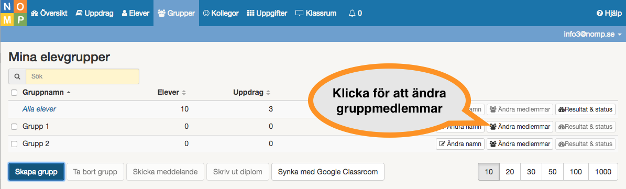Check the Grupp 2 checkbox
Screen dimensions: 626x189
click(14, 144)
